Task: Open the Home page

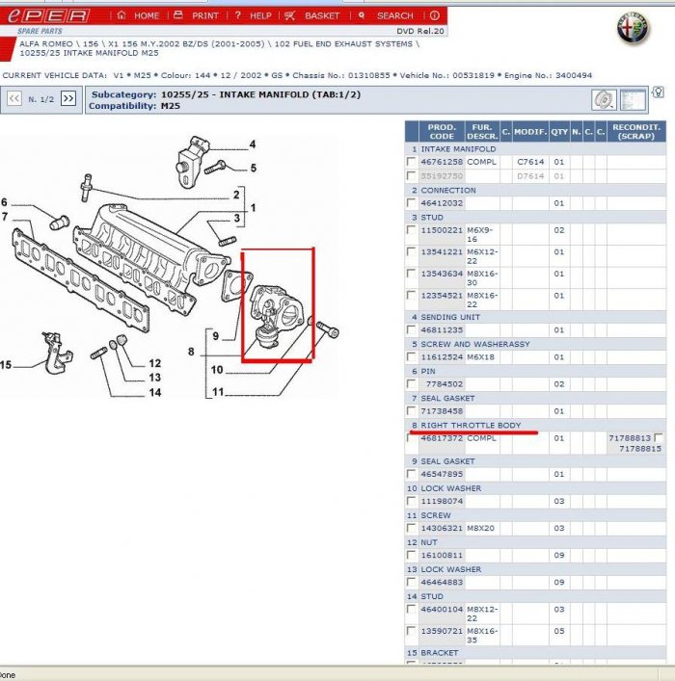Action: tap(139, 15)
